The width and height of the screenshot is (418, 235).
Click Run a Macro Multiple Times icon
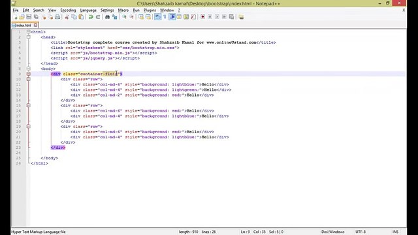224,17
